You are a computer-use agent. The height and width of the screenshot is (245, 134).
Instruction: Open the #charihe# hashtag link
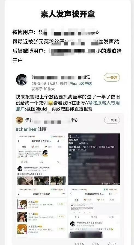[x=26, y=129]
